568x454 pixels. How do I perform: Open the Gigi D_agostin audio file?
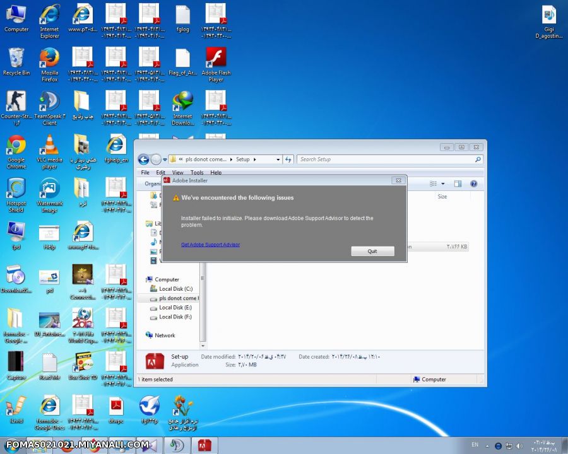click(x=549, y=21)
